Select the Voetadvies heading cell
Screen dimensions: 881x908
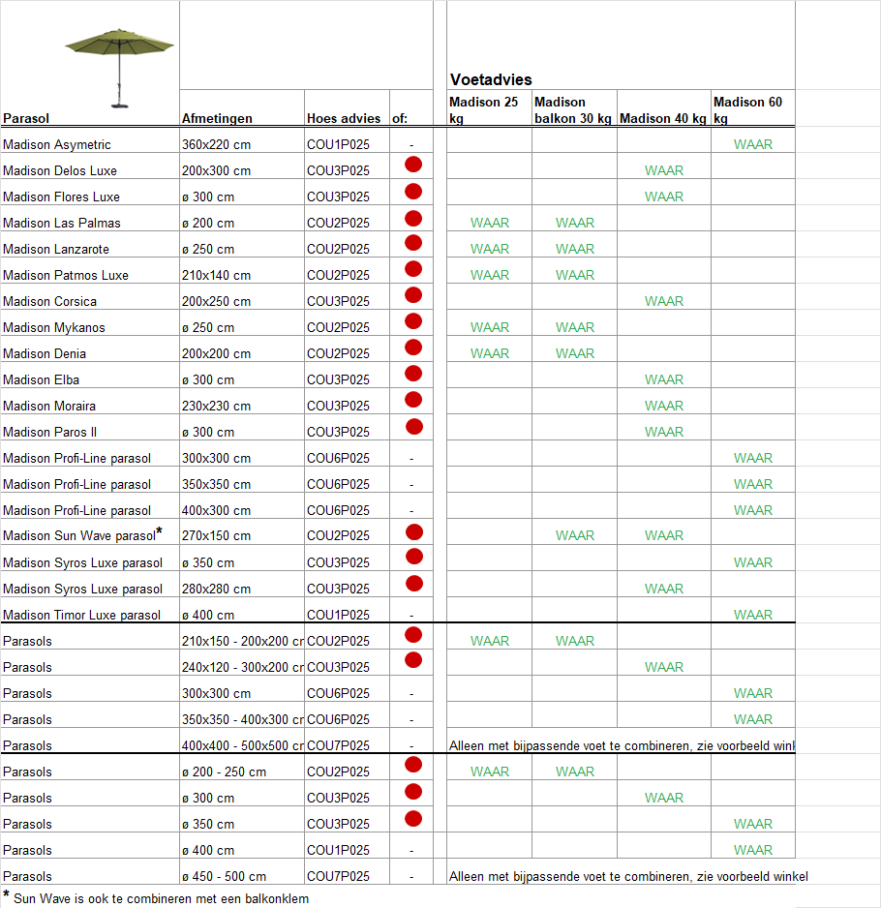(491, 79)
